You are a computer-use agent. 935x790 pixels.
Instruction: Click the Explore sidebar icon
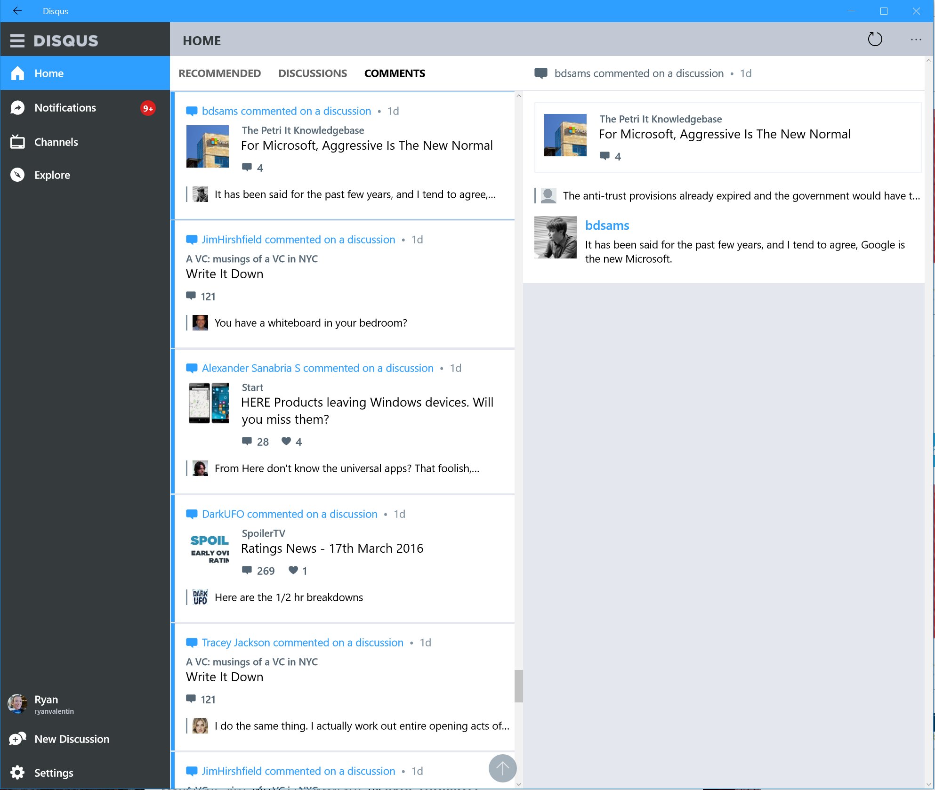pyautogui.click(x=17, y=175)
